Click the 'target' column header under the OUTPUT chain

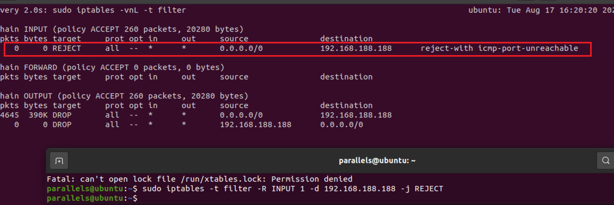tap(67, 105)
